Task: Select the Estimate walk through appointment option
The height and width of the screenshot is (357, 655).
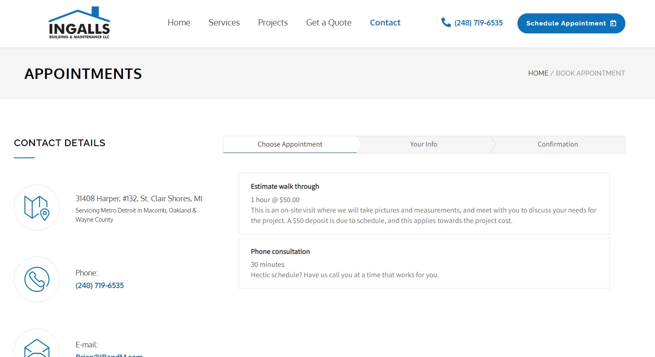Action: [x=423, y=203]
